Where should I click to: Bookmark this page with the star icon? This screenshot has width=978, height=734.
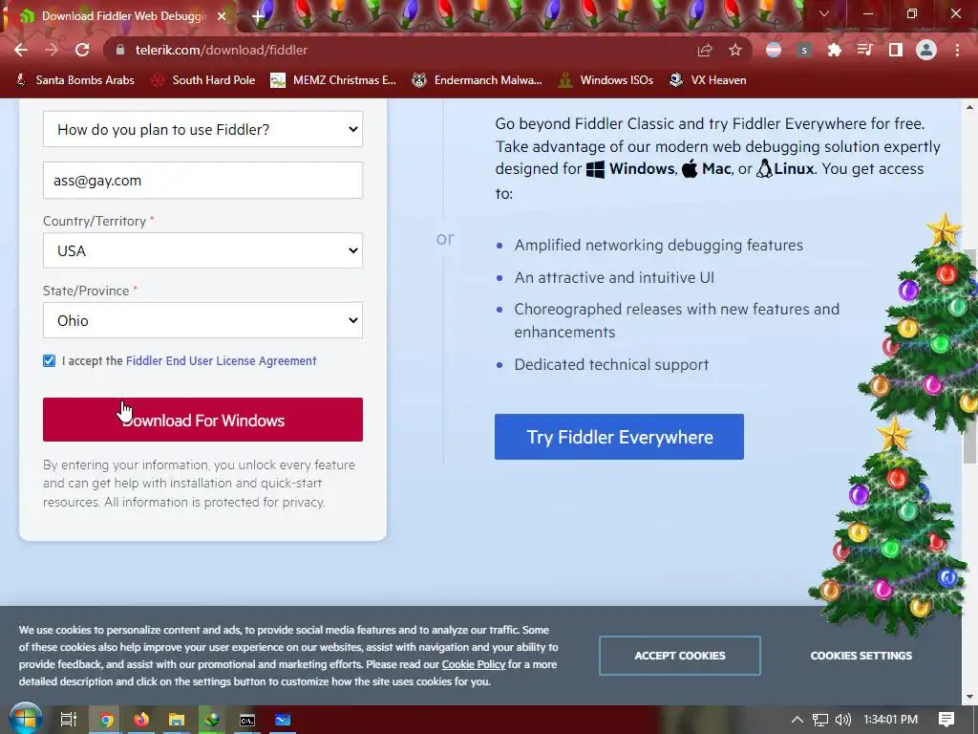(735, 50)
